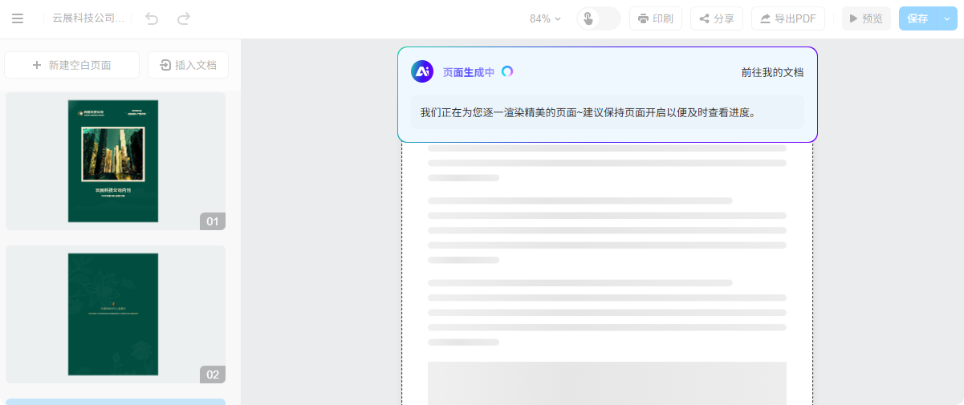964x405 pixels.
Task: Click the undo arrow icon
Action: [152, 18]
